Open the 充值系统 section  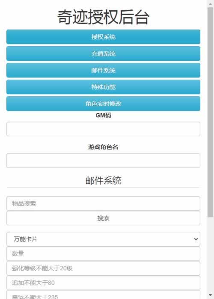click(103, 54)
